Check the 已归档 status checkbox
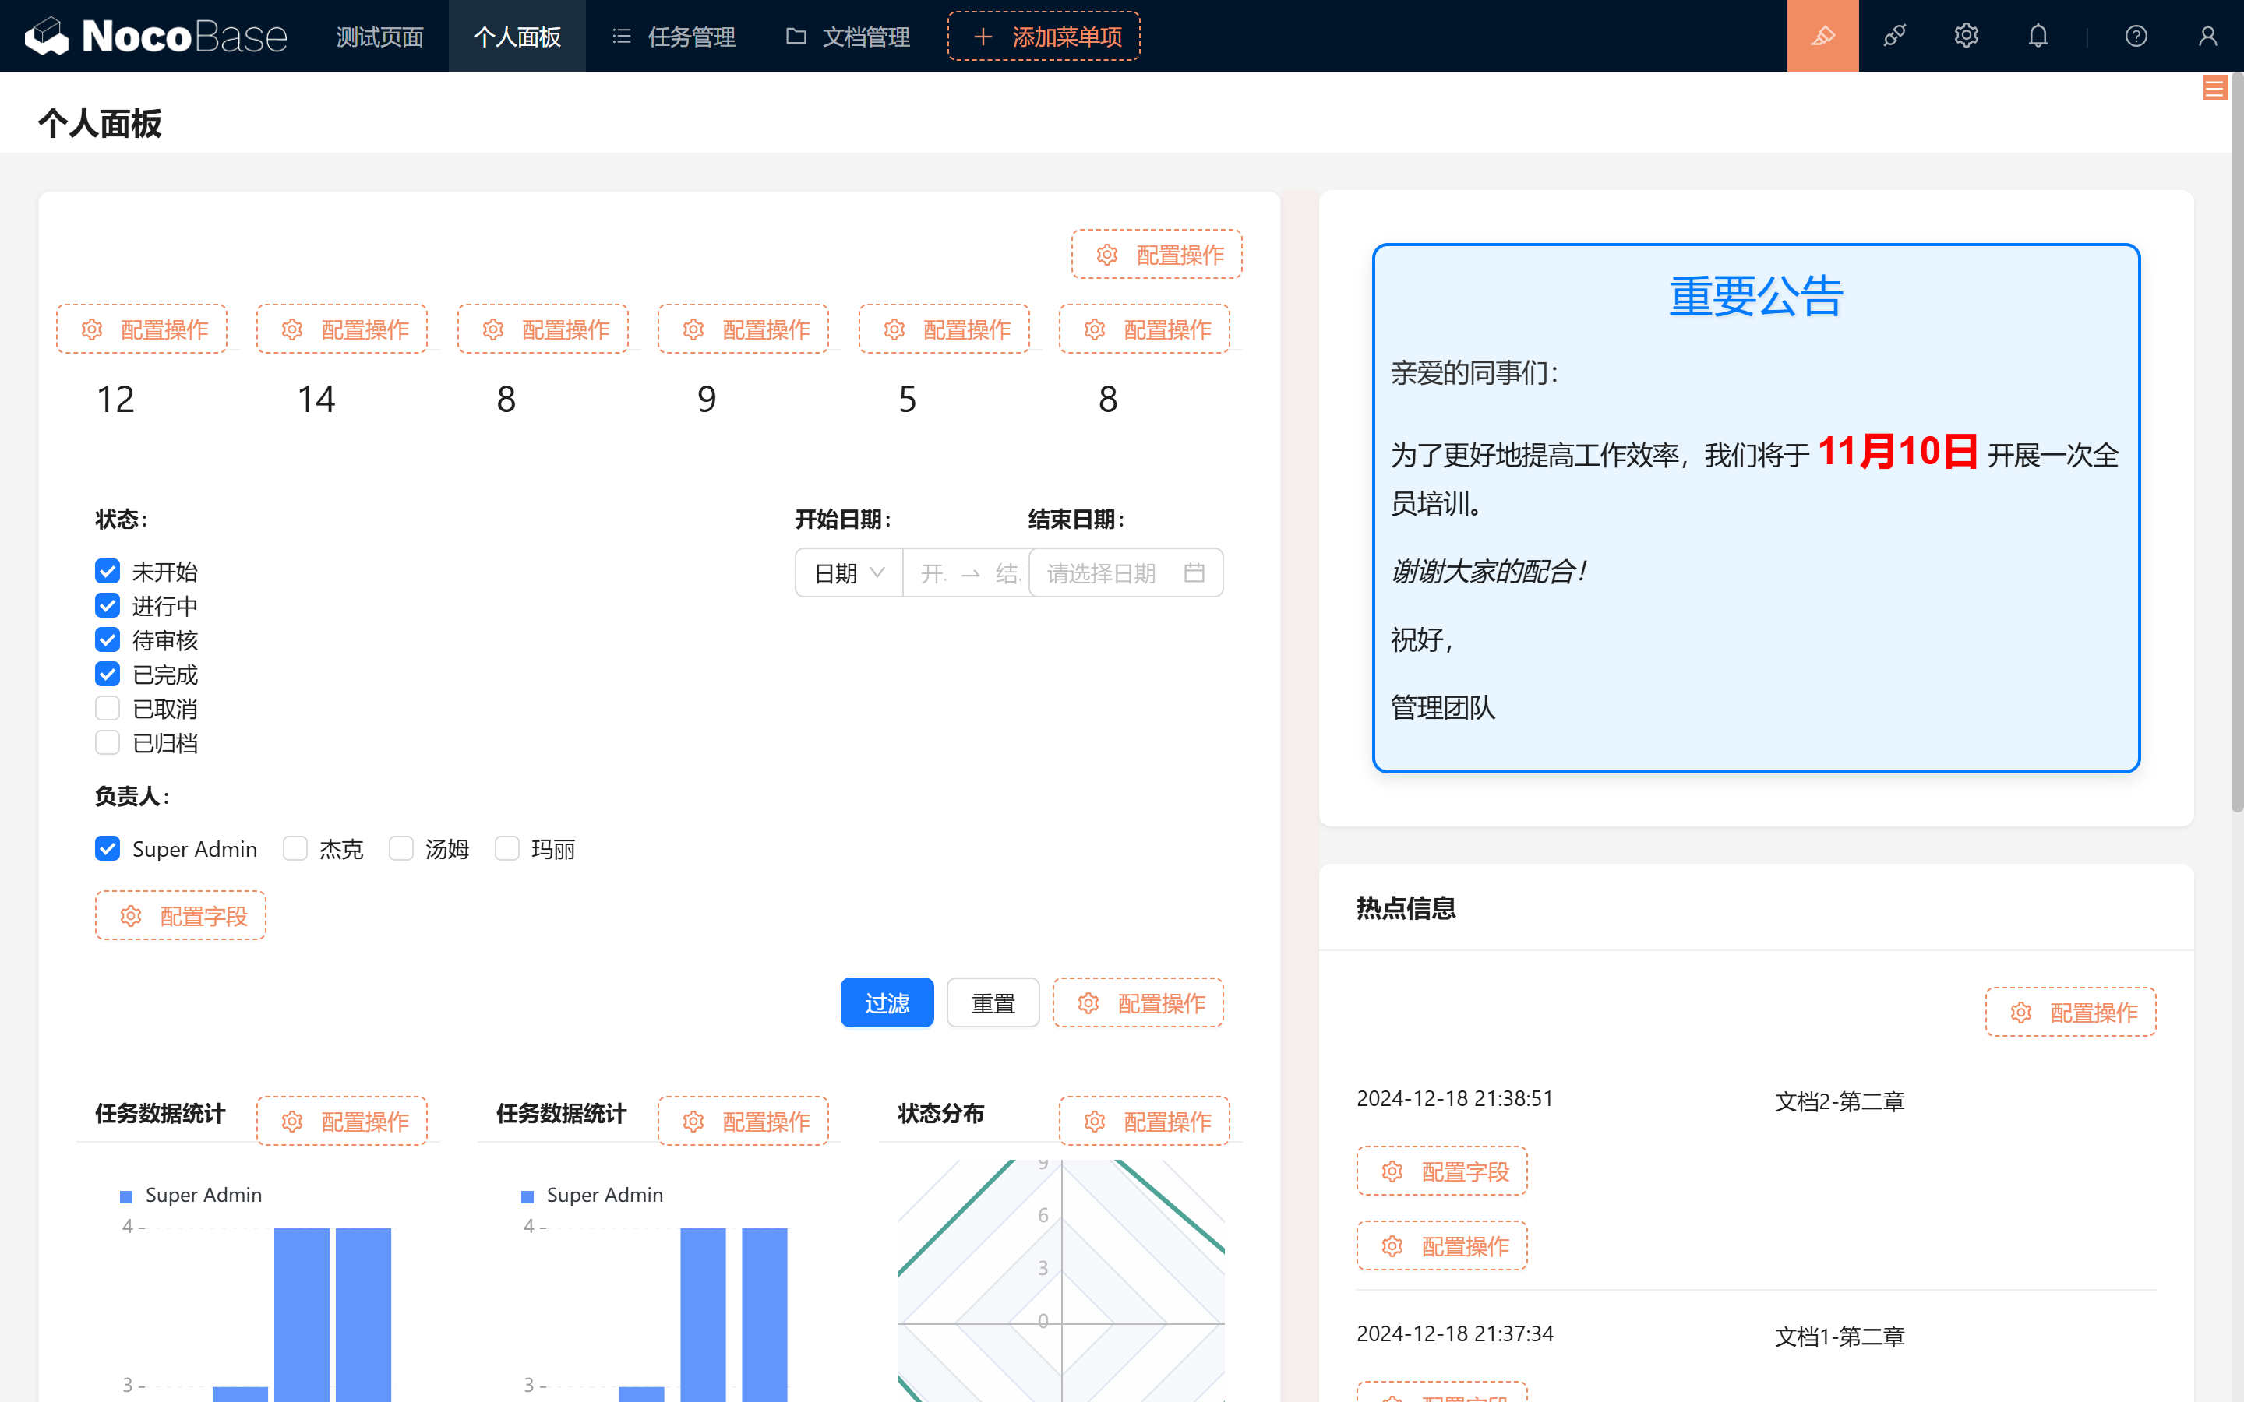Viewport: 2244px width, 1402px height. pyautogui.click(x=108, y=743)
